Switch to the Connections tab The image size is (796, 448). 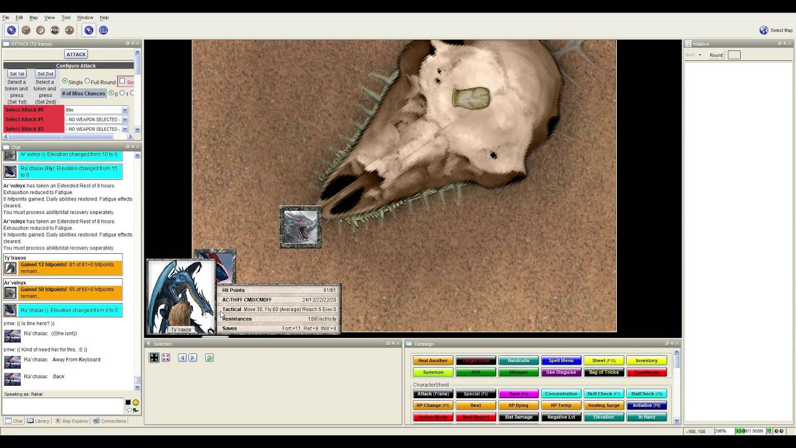coord(109,421)
